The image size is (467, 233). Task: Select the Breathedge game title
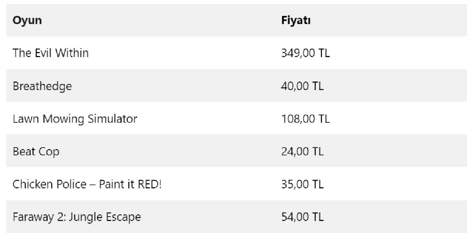42,86
